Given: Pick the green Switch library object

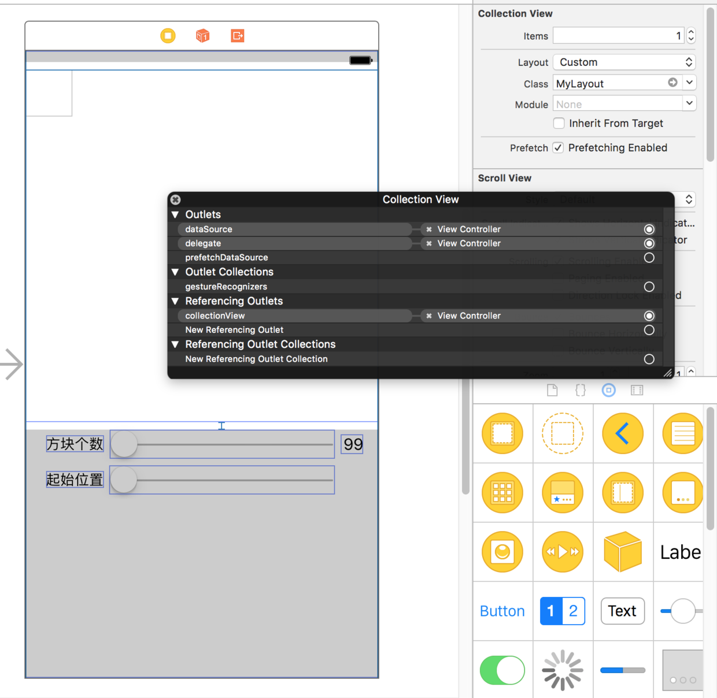Looking at the screenshot, I should pos(502,670).
